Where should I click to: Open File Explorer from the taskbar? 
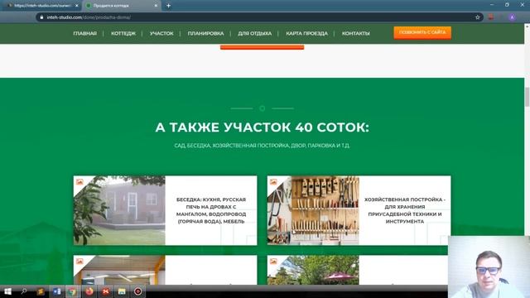[122, 291]
